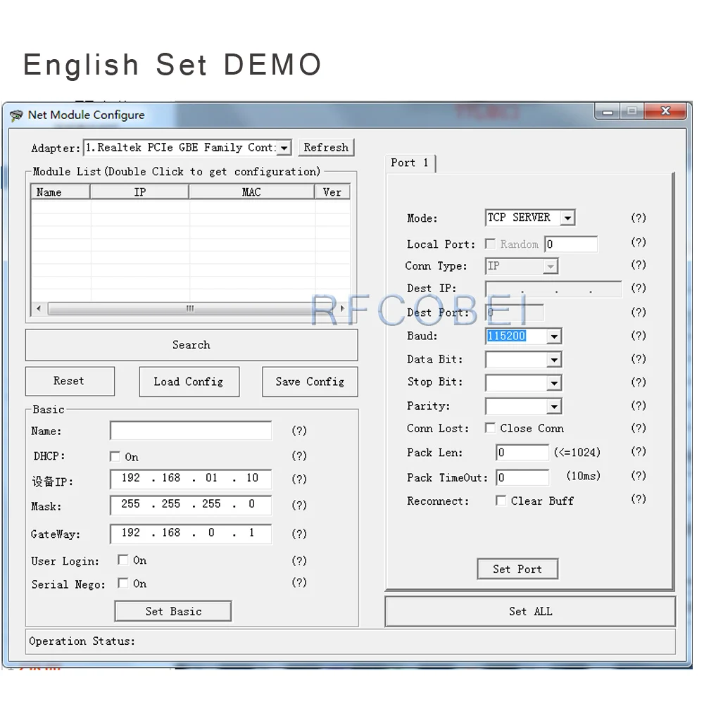Screen dimensions: 704x704
Task: Click the (?) help next to Parity
Action: point(638,406)
